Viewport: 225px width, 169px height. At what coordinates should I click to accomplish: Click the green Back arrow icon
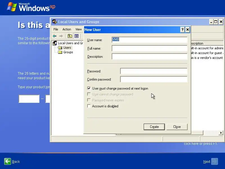8,161
